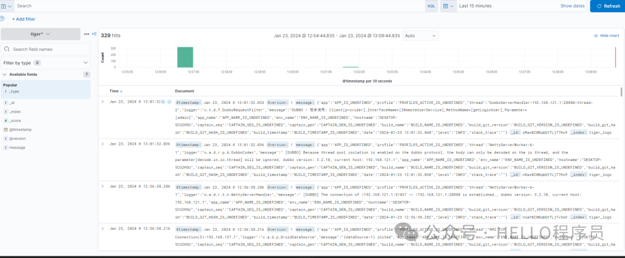
Task: Click the calendar icon in the date picker
Action: click(x=446, y=6)
